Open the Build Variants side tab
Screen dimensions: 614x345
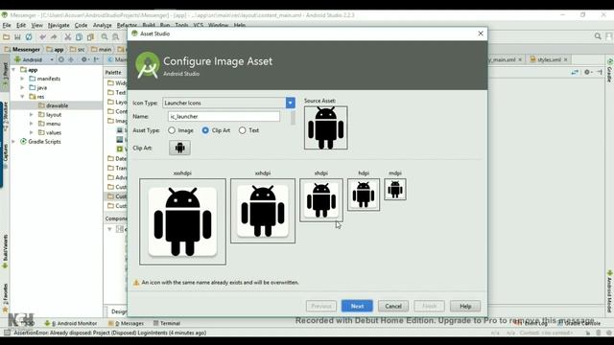click(x=5, y=251)
